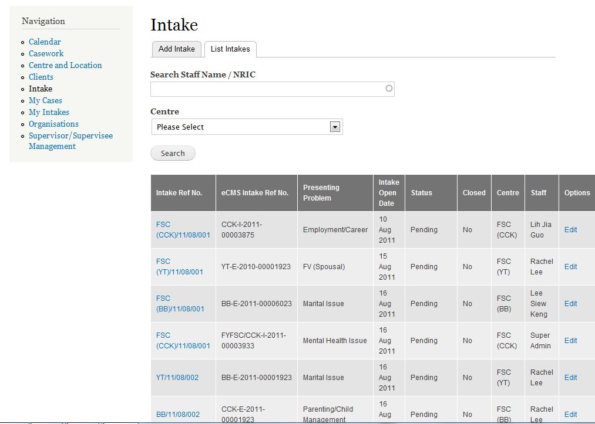Open intake YT/11/08/002
Screen dimensions: 595x424
point(177,378)
